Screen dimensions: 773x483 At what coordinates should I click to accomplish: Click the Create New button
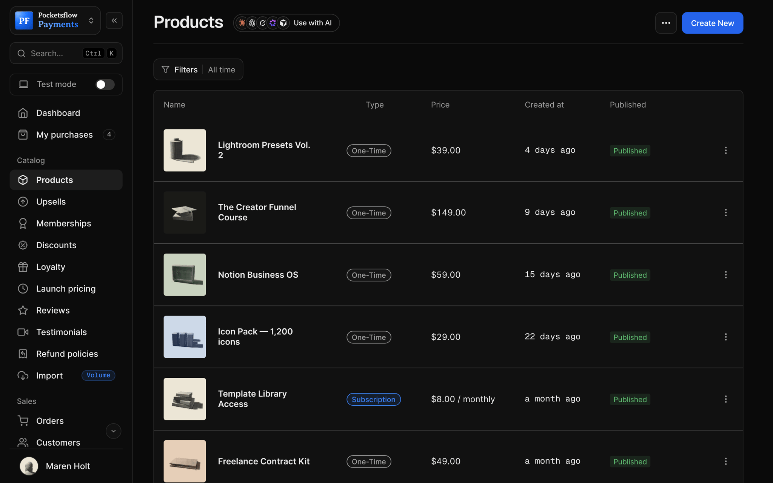(712, 23)
